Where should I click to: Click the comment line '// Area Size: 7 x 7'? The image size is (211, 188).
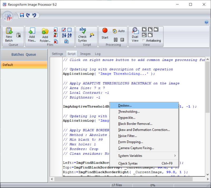[84, 88]
